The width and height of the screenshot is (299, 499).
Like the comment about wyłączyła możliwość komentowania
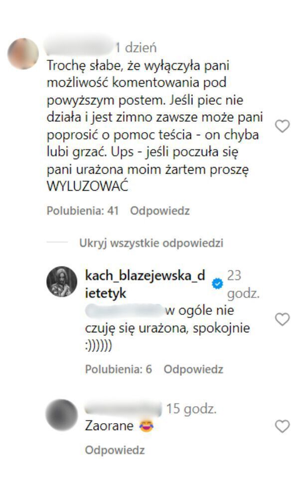click(x=282, y=126)
